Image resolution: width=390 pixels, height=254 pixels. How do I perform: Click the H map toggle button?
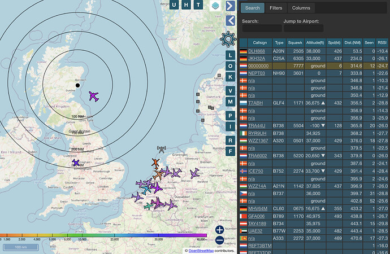186,5
